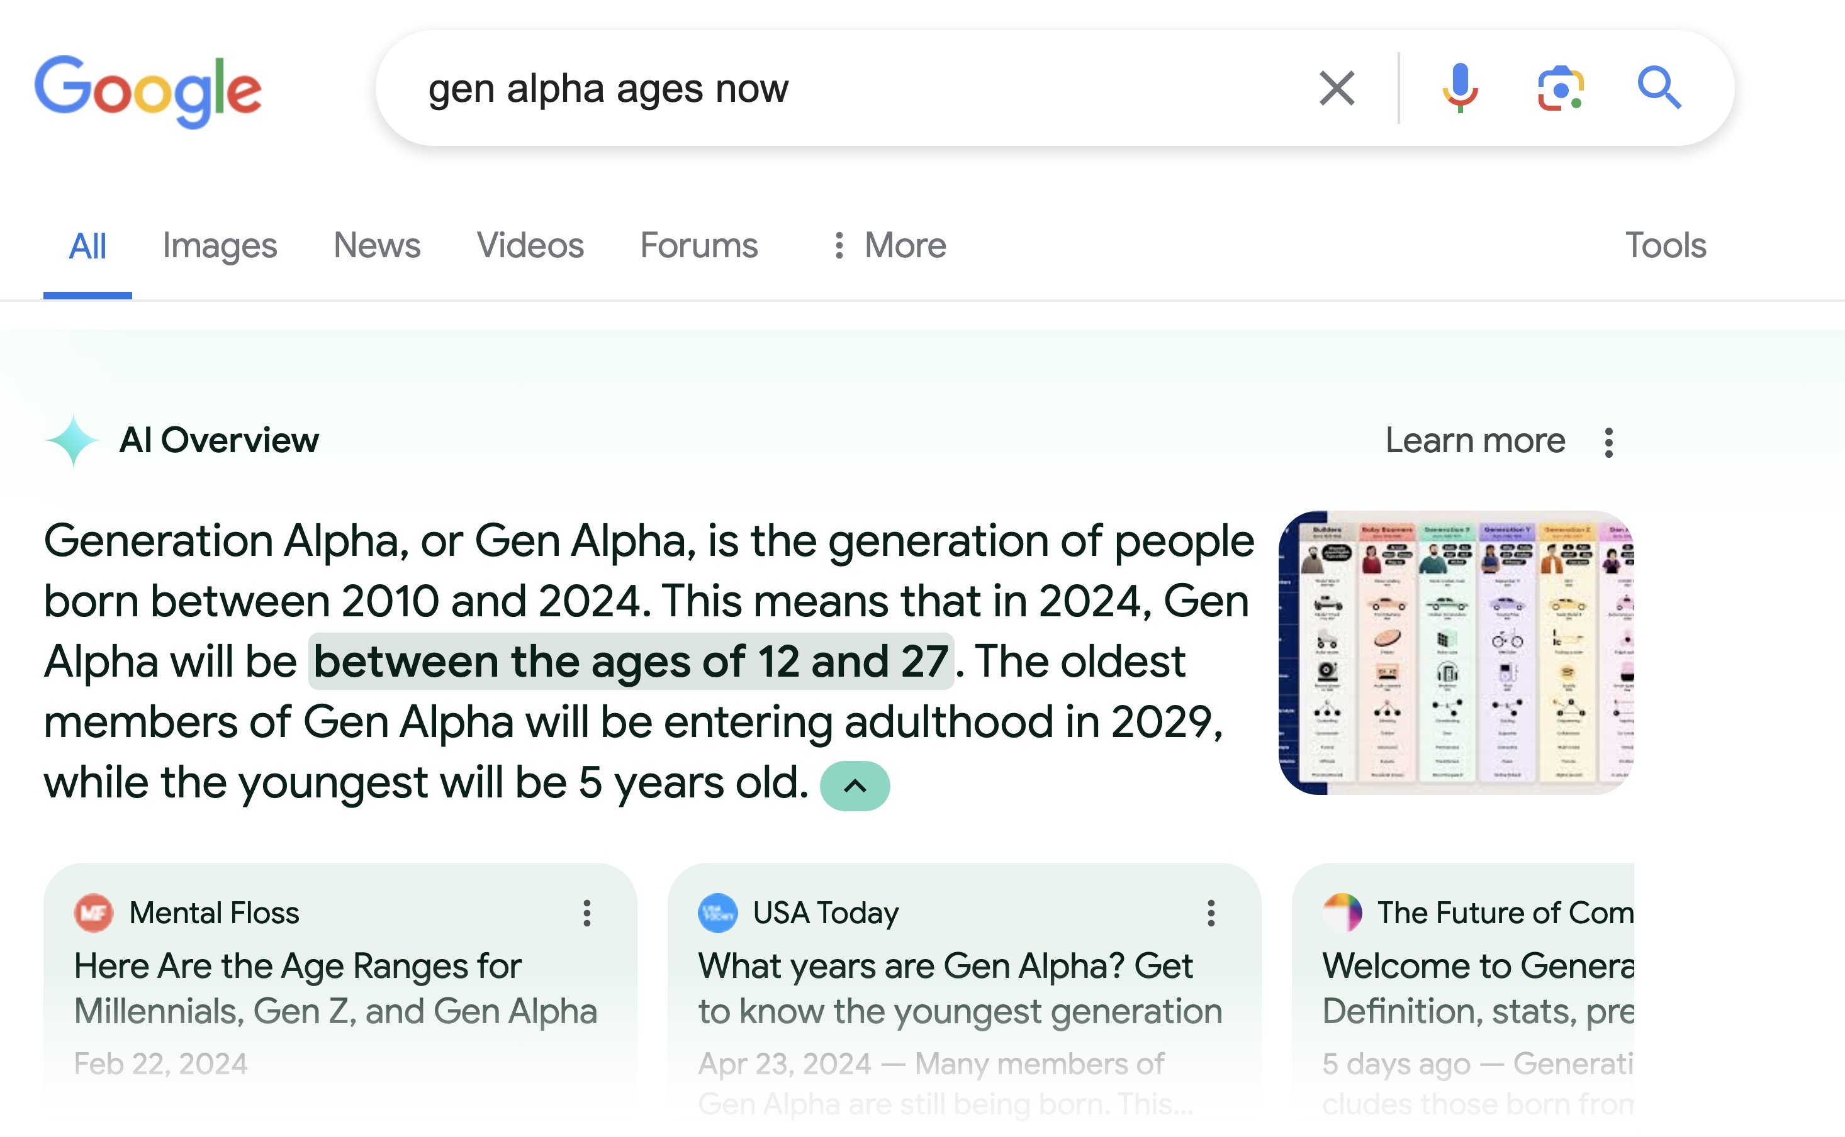Open the Forums tab
Image resolution: width=1845 pixels, height=1137 pixels.
[x=698, y=245]
